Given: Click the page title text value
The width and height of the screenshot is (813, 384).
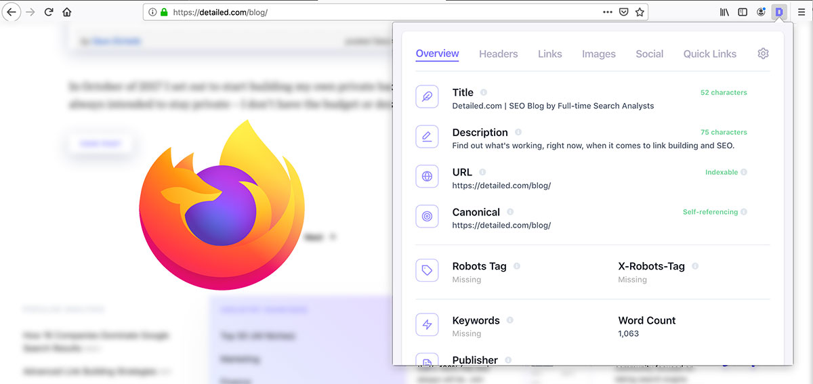Looking at the screenshot, I should click(553, 106).
